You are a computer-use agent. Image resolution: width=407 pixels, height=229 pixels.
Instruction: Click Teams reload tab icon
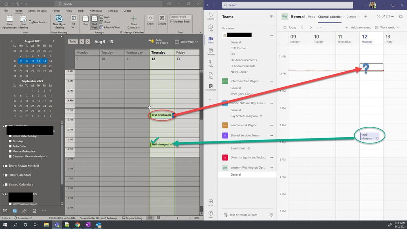(x=388, y=17)
